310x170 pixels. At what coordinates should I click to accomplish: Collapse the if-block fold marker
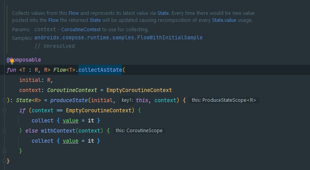click(4, 111)
